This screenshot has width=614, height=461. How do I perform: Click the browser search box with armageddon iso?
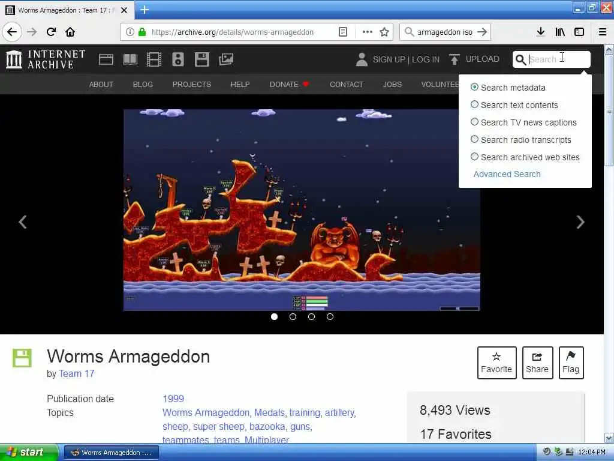445,32
